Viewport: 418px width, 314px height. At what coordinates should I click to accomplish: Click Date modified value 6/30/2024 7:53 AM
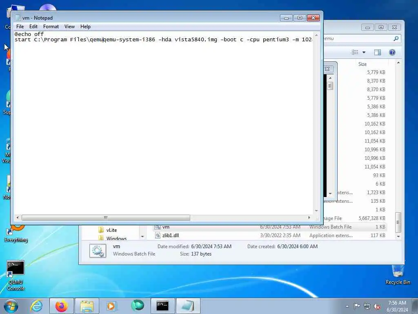click(x=211, y=247)
